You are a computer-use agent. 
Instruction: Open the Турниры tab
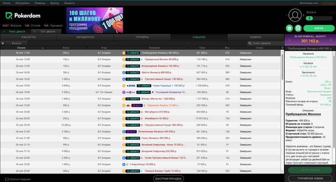pos(142,37)
